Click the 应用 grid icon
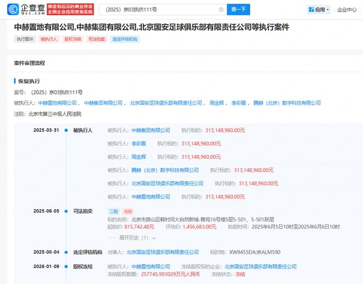This screenshot has height=284, width=363. 311,9
